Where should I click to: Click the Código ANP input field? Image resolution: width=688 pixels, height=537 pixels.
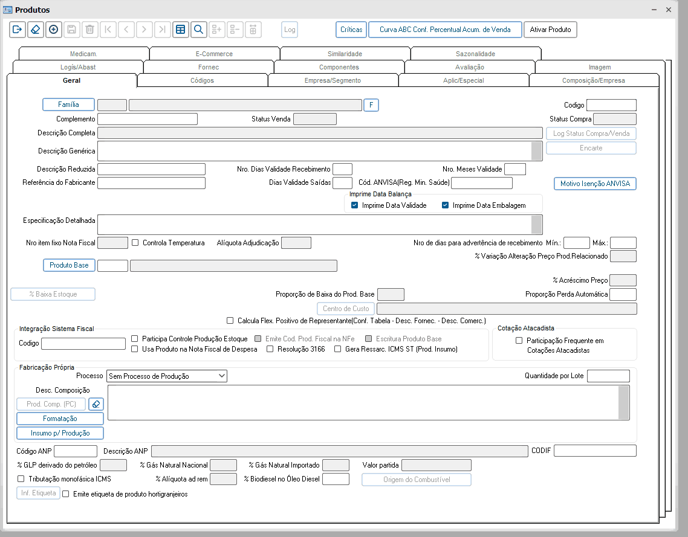[x=76, y=451]
